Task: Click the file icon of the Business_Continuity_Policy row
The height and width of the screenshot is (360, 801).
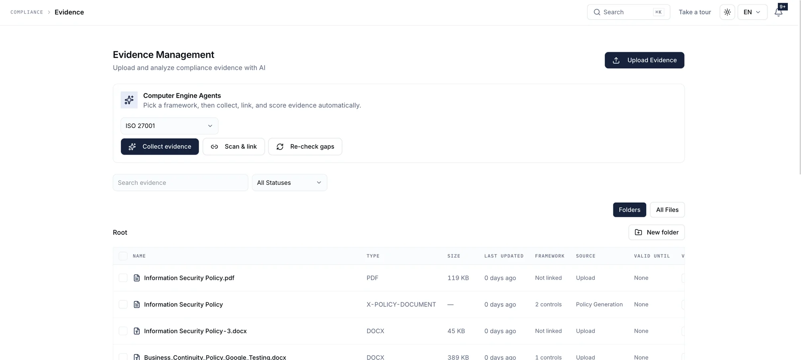Action: tap(137, 357)
